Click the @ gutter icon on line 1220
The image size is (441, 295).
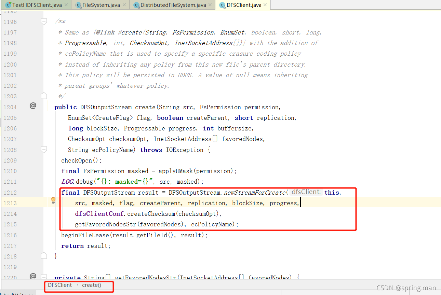[x=33, y=276]
